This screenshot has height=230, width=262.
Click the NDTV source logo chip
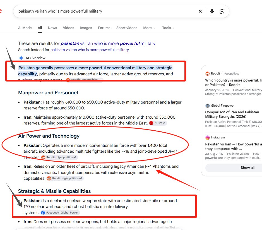pyautogui.click(x=158, y=123)
